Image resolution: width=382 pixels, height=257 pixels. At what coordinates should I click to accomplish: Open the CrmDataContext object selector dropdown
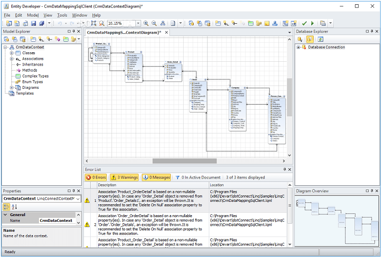(x=78, y=199)
